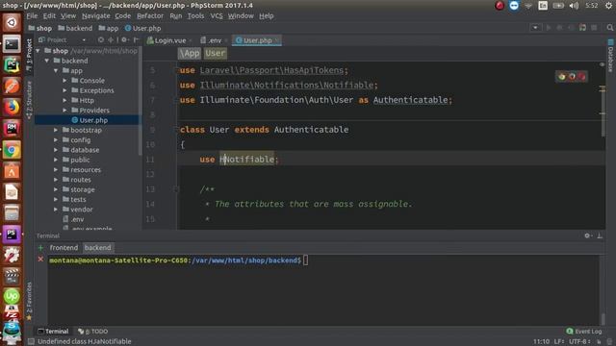Click the Search Everywhere magnifier icon
Viewport: 616px width, 346px height.
tap(609, 28)
